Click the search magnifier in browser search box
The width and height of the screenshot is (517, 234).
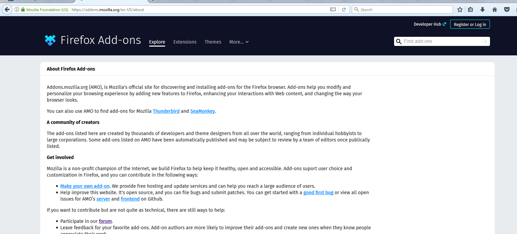pyautogui.click(x=356, y=10)
